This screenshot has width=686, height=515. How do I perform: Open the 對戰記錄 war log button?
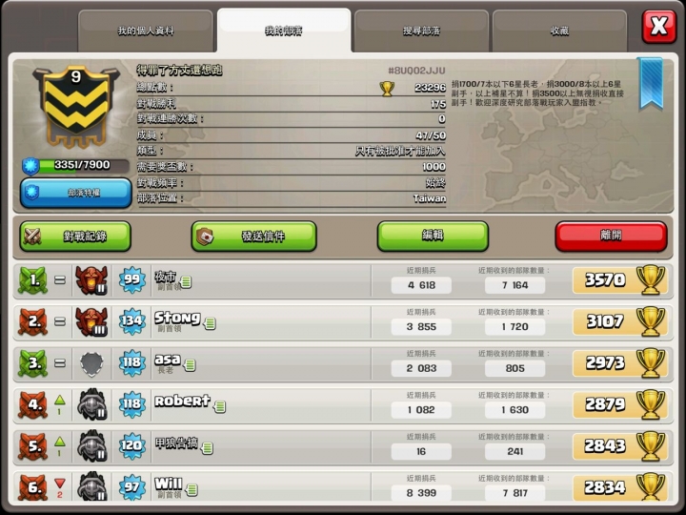pyautogui.click(x=75, y=237)
